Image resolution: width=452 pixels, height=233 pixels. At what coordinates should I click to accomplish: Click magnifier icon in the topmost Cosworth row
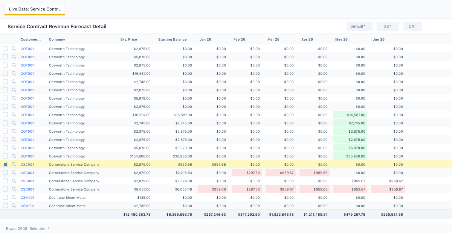pyautogui.click(x=14, y=48)
